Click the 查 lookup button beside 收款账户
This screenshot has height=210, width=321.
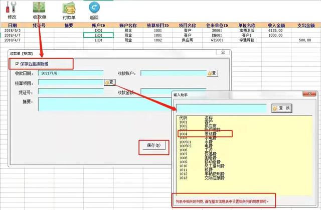pos(212,73)
